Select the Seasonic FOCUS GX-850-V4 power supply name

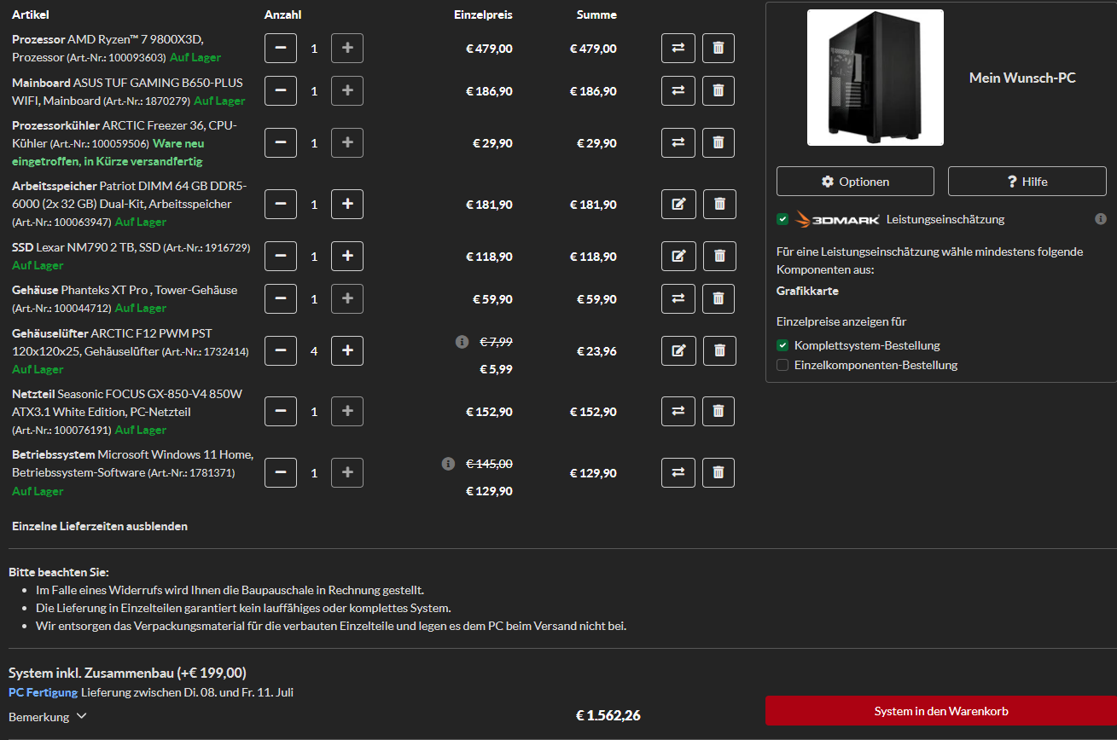[x=127, y=402]
